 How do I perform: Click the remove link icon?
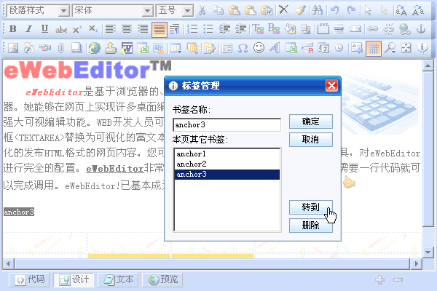(x=388, y=29)
